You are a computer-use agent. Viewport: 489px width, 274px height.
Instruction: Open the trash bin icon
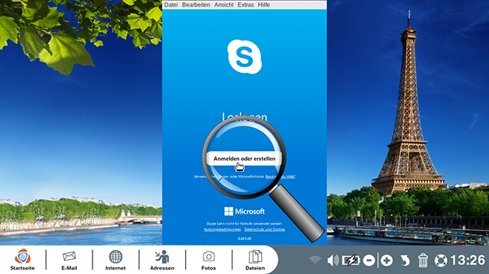[x=423, y=260]
